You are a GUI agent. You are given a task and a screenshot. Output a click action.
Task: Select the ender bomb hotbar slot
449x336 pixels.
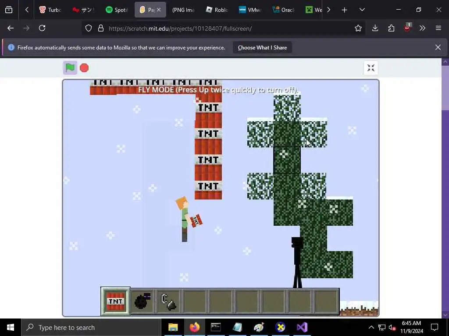coord(143,301)
